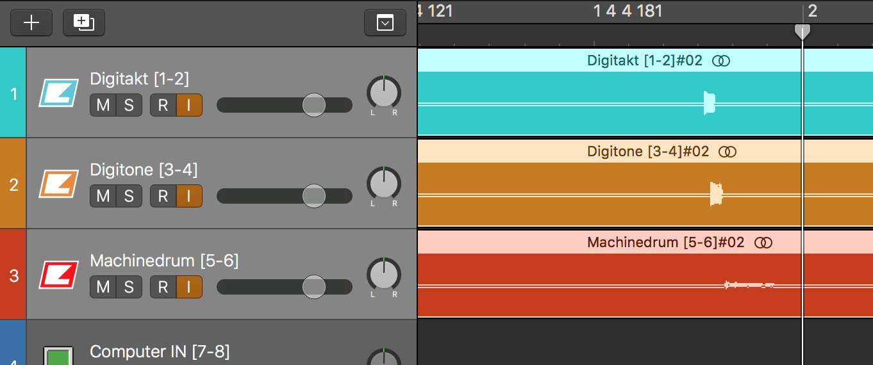Click the Machinedrum track audio icon
This screenshot has width=873, height=365.
[x=58, y=275]
